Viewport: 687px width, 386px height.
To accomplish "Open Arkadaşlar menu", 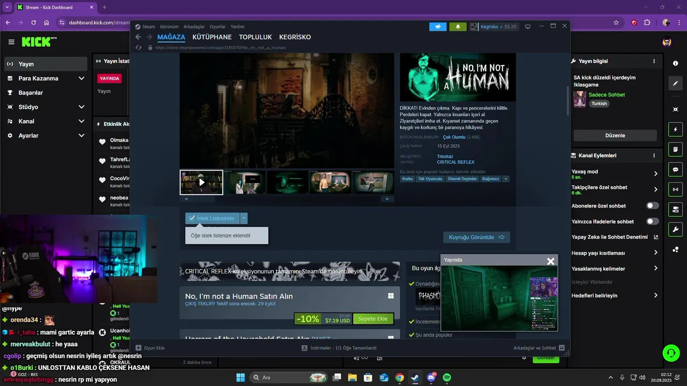I will pos(194,26).
